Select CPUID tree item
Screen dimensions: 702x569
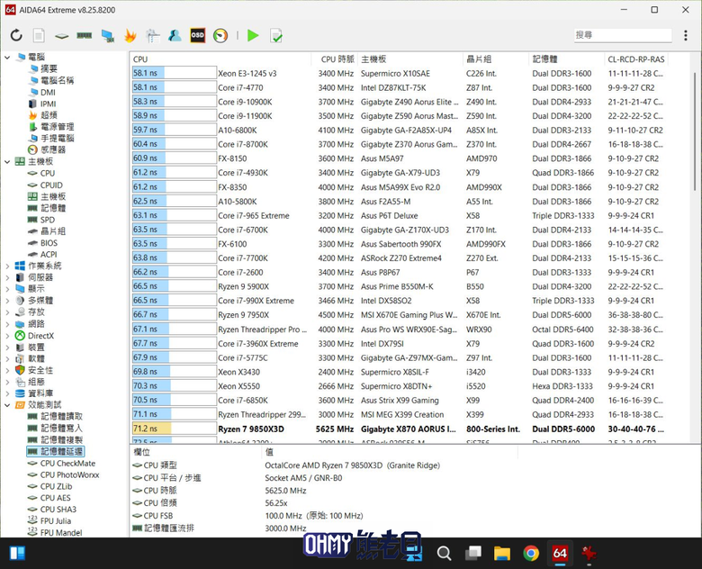[51, 185]
